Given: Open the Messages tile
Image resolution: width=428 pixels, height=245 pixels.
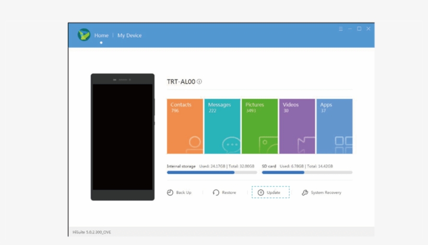Looking at the screenshot, I should [x=222, y=126].
